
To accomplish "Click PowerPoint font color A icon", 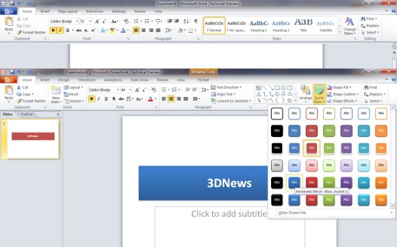I will 151,99.
